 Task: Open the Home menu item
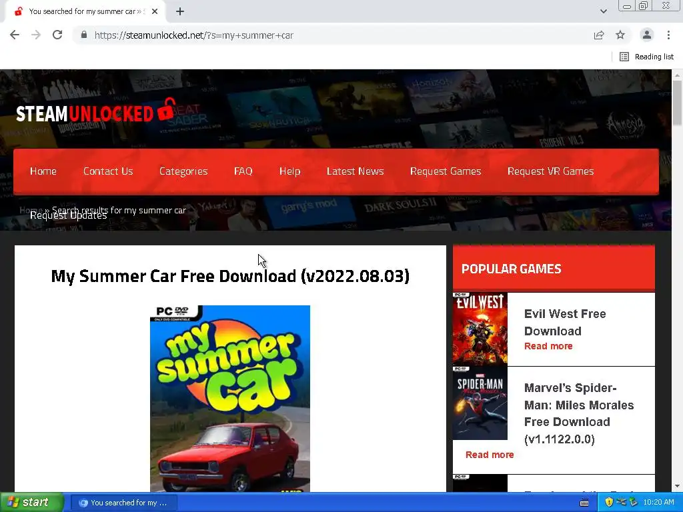pyautogui.click(x=43, y=171)
